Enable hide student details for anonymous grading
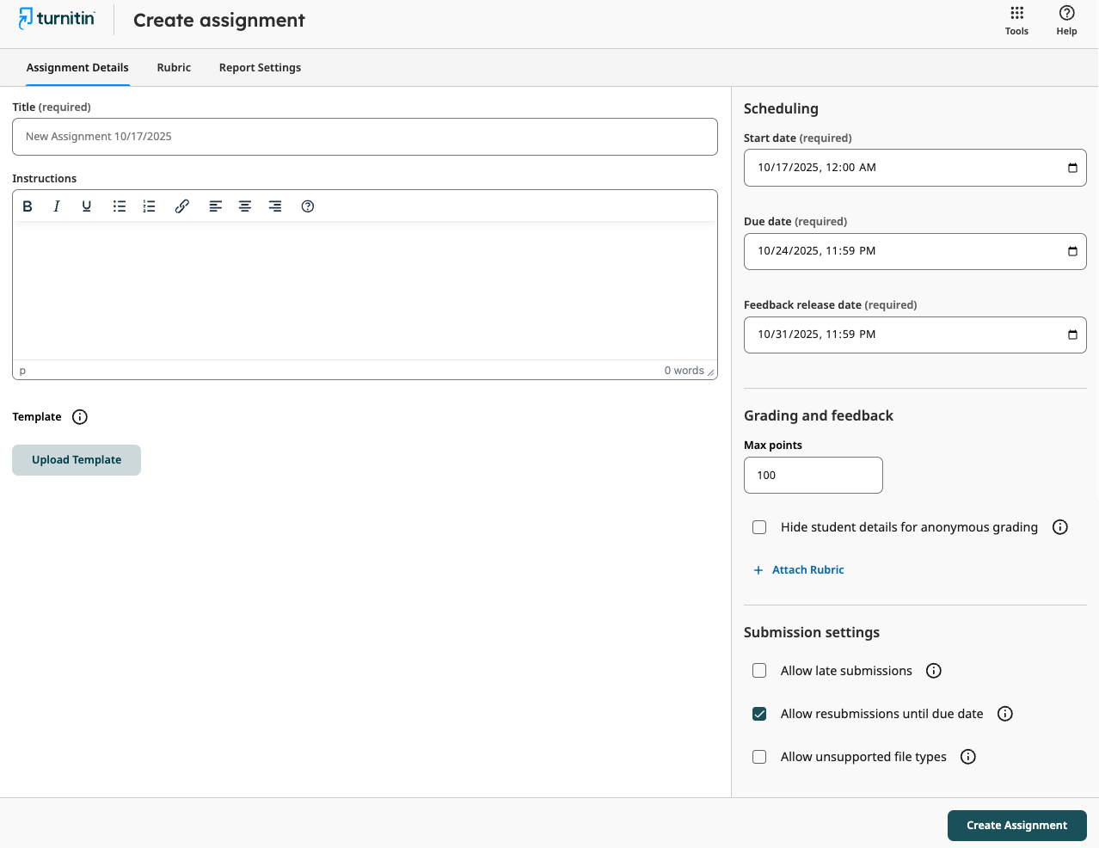This screenshot has width=1099, height=848. 759,526
